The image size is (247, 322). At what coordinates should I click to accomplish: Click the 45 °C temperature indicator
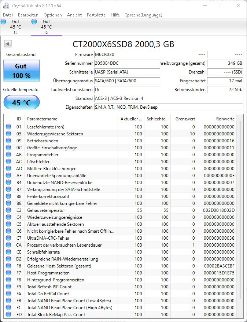tap(21, 103)
